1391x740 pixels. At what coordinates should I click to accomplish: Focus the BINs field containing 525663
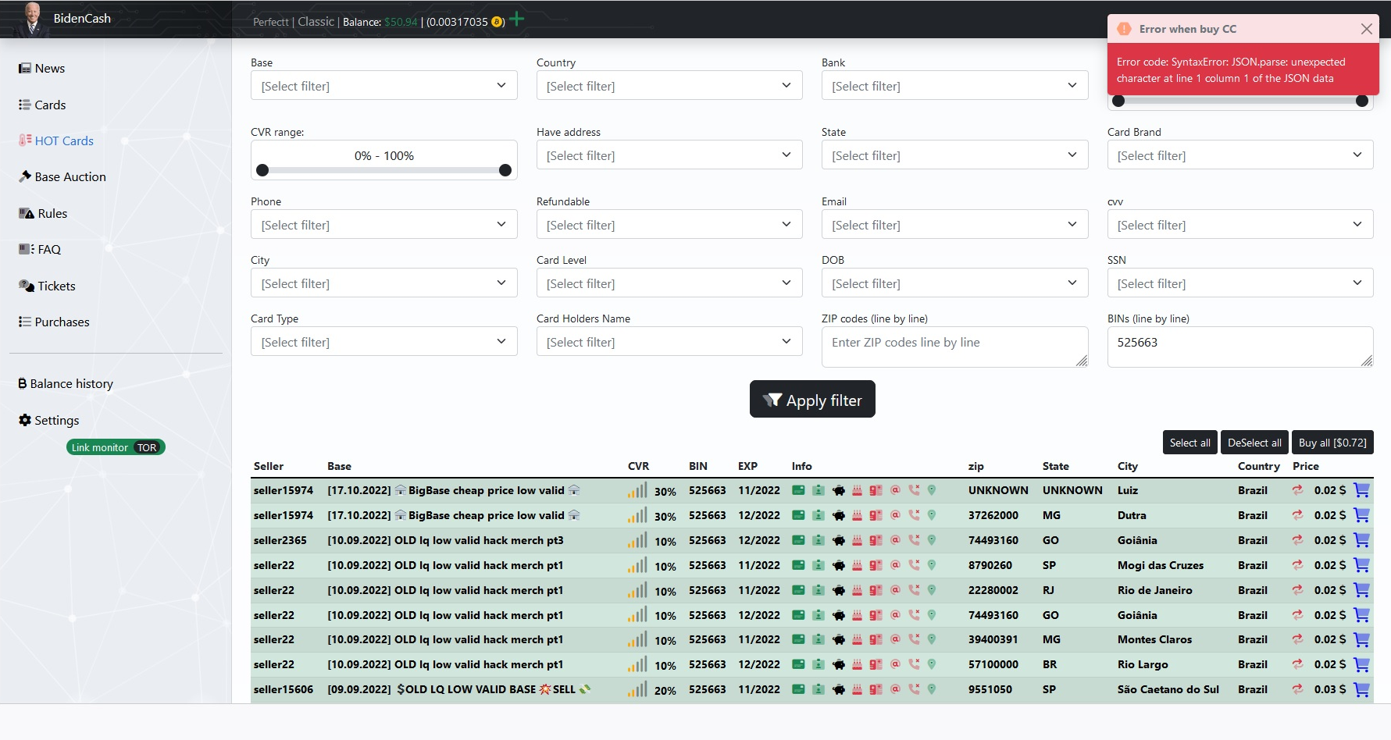(x=1240, y=347)
